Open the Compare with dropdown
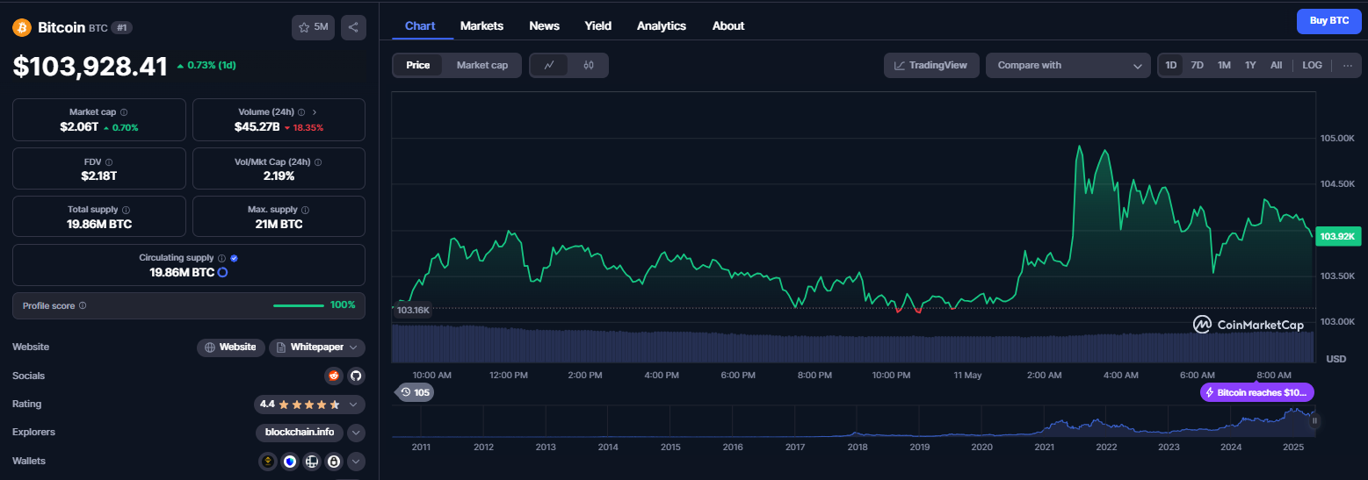This screenshot has height=480, width=1368. [1068, 65]
